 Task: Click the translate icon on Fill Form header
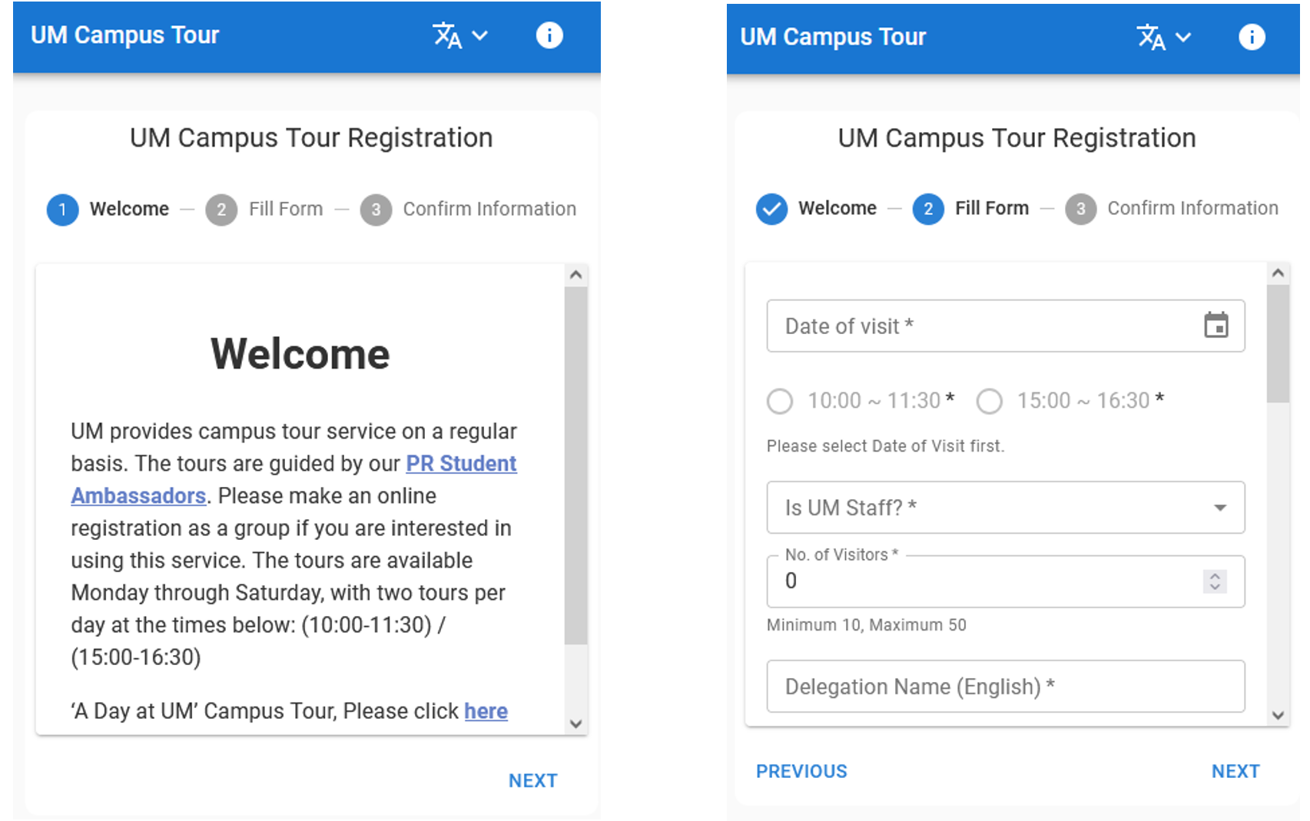point(1152,37)
